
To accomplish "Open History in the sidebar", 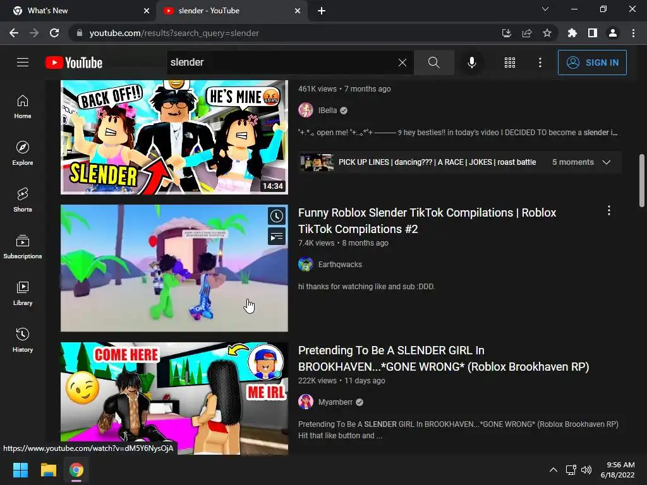I will 23,340.
